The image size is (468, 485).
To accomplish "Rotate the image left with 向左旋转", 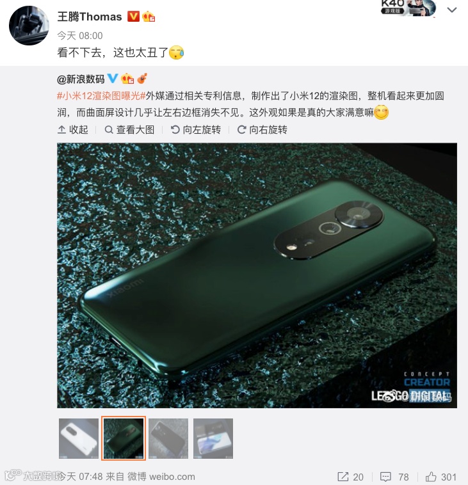I will coord(196,130).
